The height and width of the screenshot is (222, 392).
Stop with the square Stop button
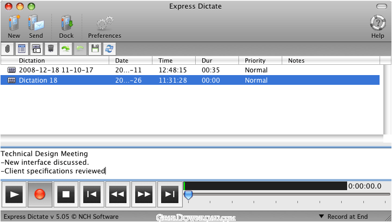(x=66, y=194)
